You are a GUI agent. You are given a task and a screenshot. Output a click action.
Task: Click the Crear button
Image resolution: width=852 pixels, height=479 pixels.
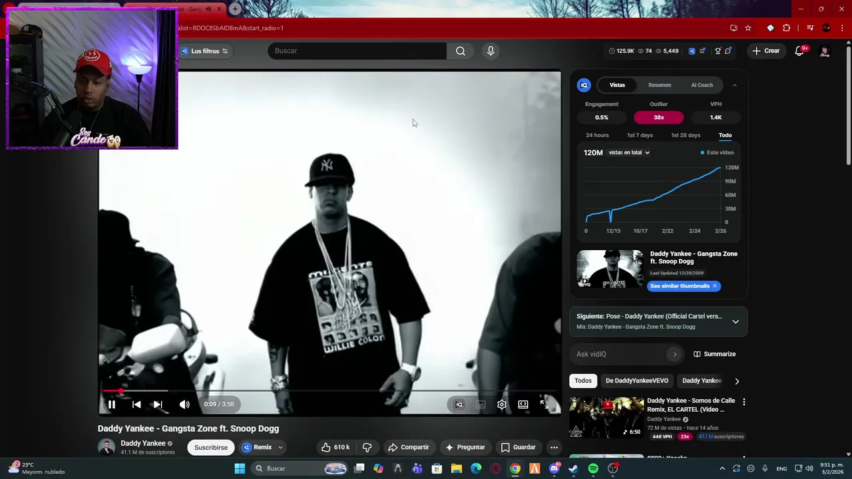[765, 51]
